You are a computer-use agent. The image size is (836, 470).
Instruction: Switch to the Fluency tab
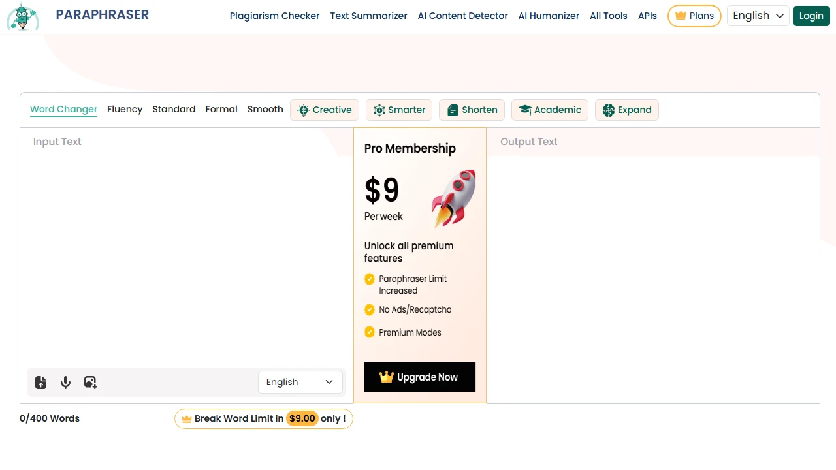125,109
